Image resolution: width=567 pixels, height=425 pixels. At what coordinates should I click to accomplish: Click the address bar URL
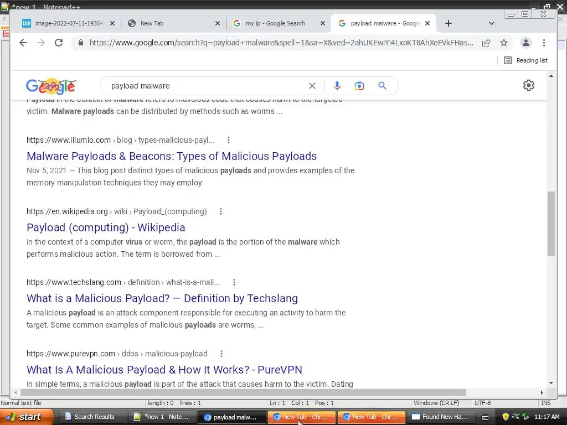coord(281,43)
